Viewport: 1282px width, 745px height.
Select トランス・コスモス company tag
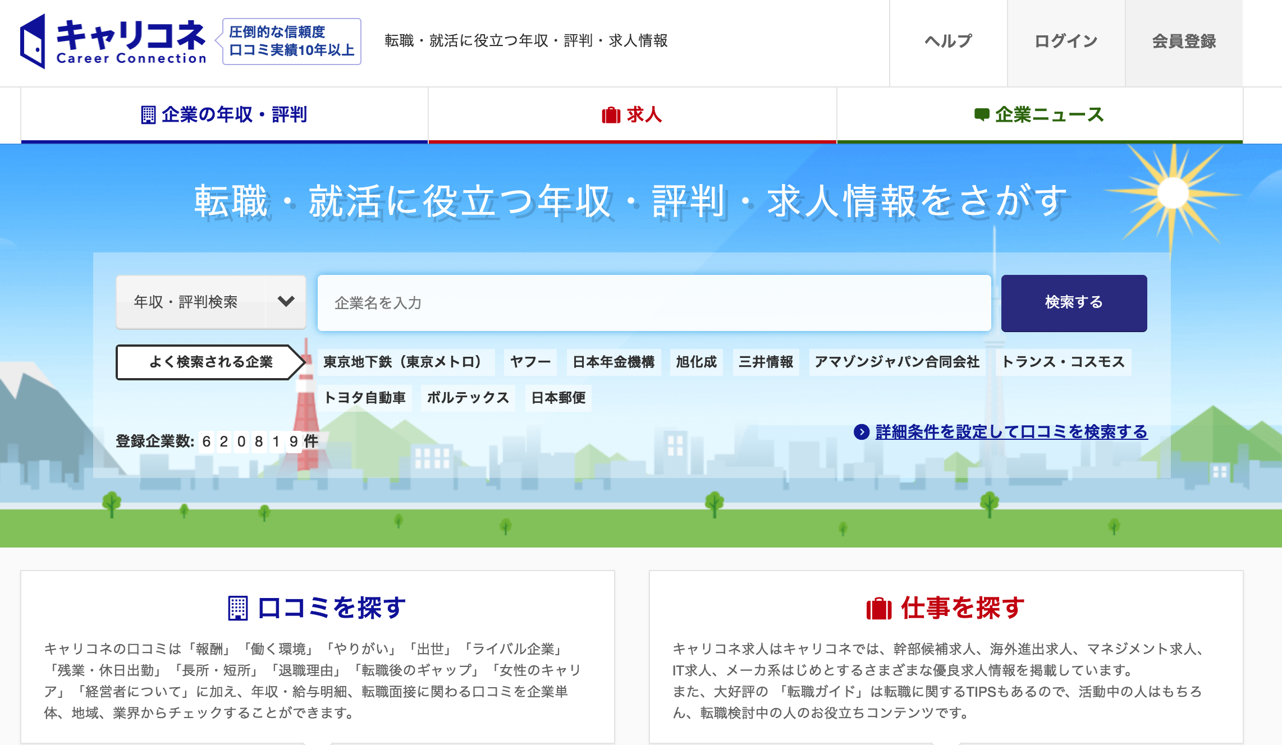pos(1064,362)
